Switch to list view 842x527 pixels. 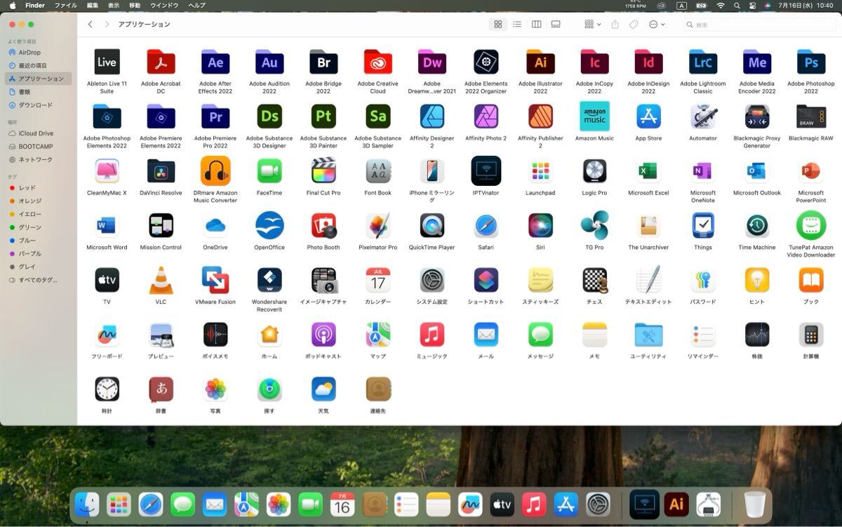(517, 25)
